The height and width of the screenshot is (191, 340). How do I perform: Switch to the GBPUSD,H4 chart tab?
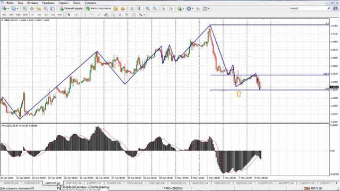click(x=73, y=183)
